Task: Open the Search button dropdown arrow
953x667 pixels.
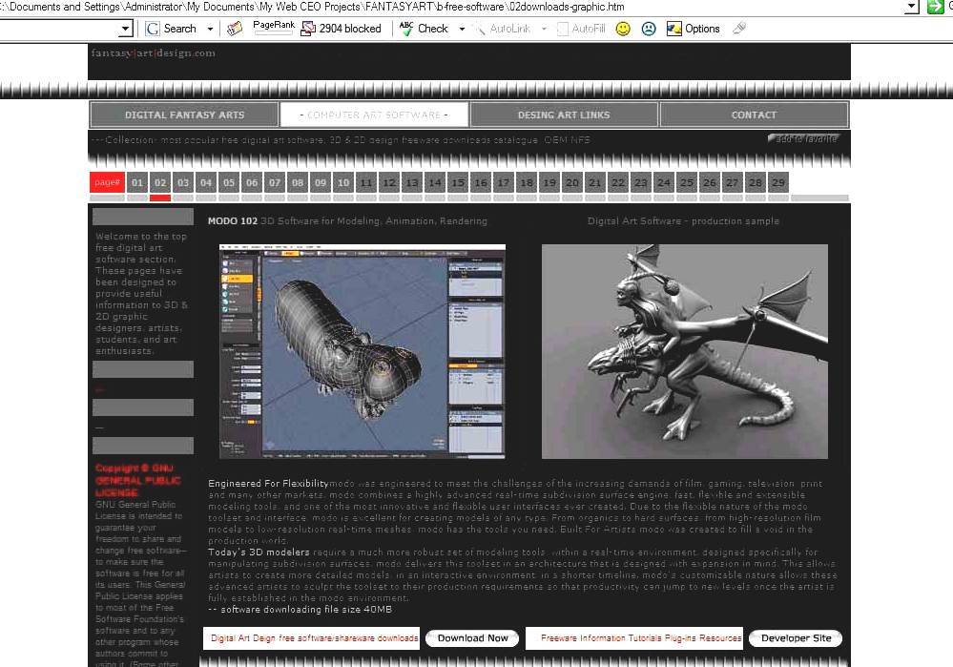Action: click(x=210, y=29)
